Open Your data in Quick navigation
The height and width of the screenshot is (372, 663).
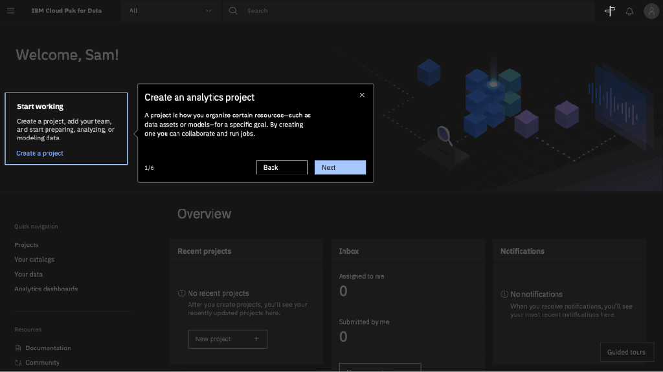click(x=28, y=274)
